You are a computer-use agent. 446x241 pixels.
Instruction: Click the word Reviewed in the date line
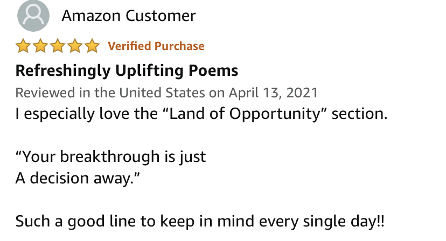(x=45, y=93)
